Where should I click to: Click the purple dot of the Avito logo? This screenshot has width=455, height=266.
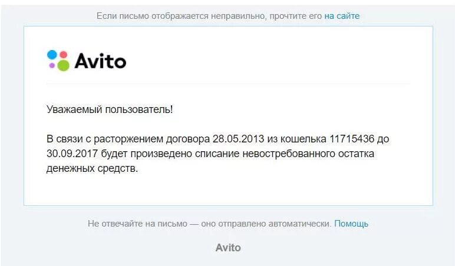point(52,65)
